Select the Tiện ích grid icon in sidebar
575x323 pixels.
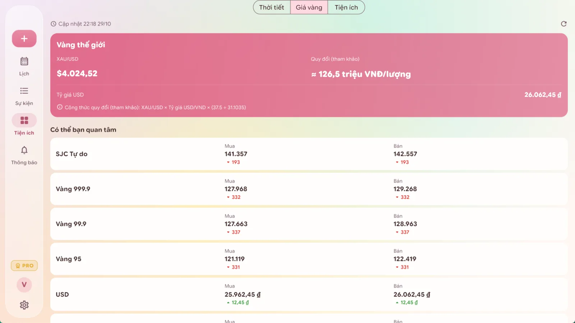pyautogui.click(x=24, y=121)
